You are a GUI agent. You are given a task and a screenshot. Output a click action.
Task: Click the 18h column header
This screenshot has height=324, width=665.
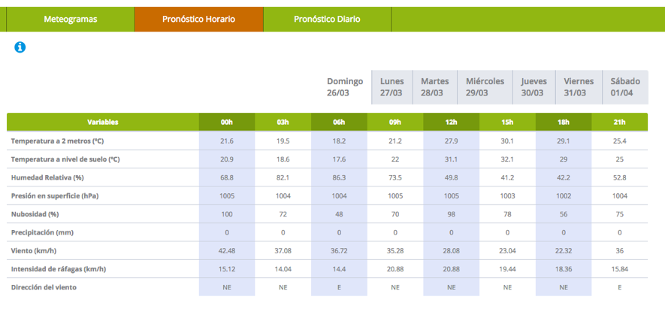564,122
